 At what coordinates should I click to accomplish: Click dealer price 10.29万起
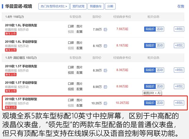click(x=122, y=103)
